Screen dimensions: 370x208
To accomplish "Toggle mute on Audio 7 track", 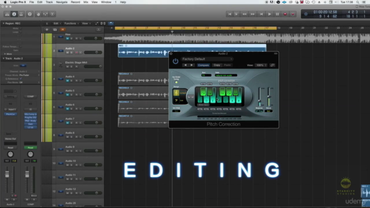I will point(68,123).
